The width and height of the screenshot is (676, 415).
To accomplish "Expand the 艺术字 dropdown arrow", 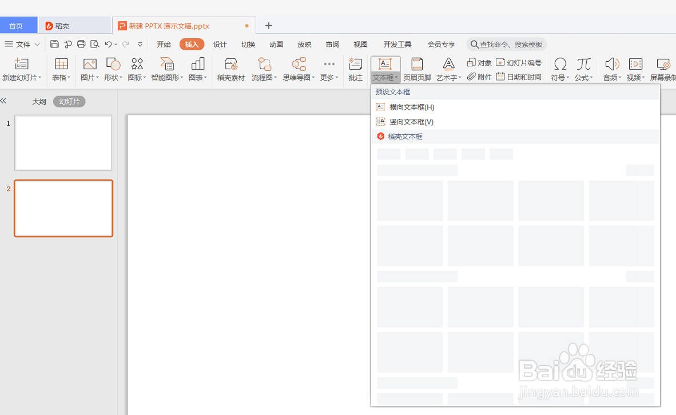I will 460,78.
